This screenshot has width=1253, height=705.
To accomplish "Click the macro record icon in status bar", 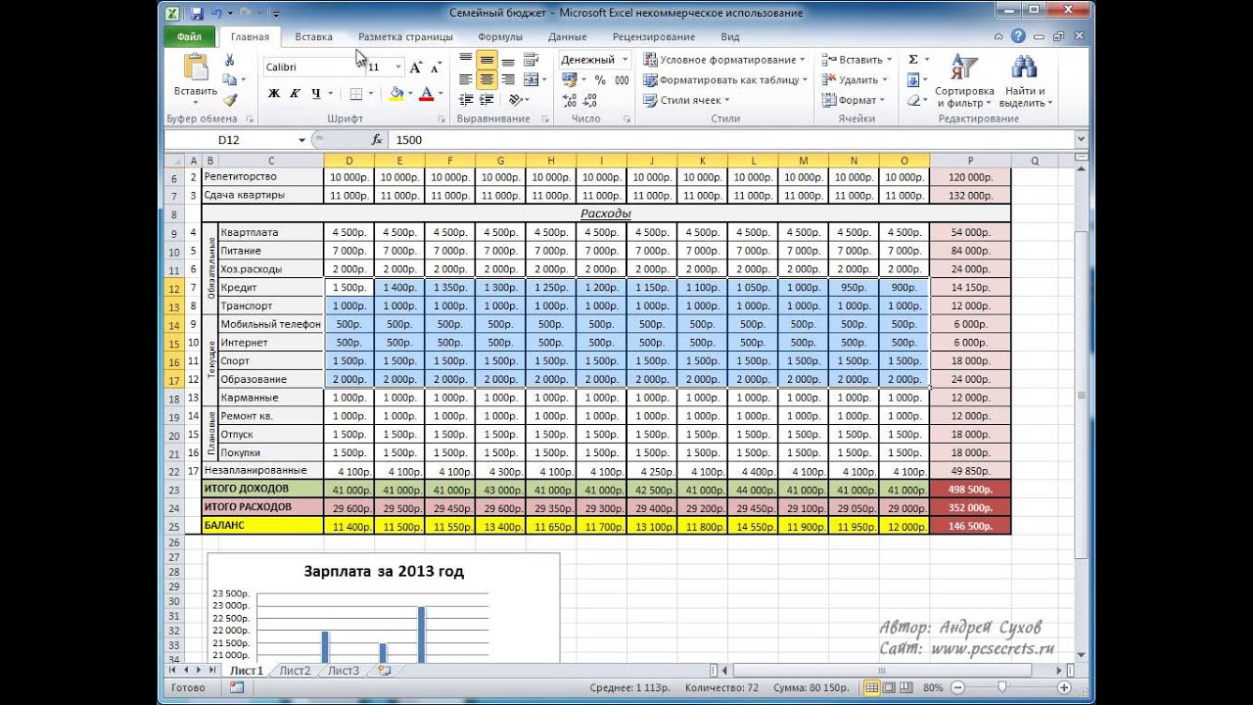I will [x=236, y=687].
